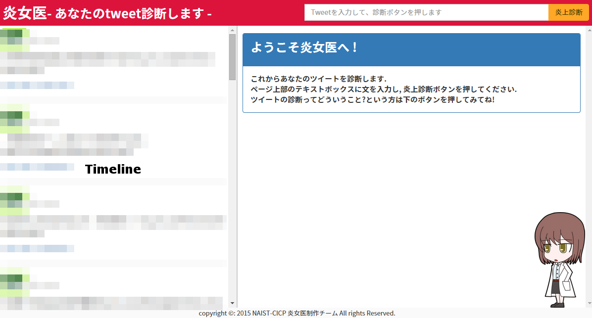This screenshot has height=318, width=592.
Task: Click the welcome message body text
Action: 384,90
